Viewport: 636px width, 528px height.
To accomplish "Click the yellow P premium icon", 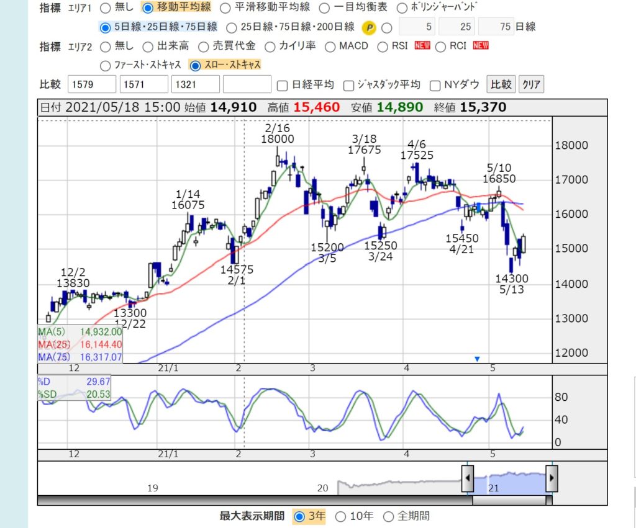I will coord(370,27).
